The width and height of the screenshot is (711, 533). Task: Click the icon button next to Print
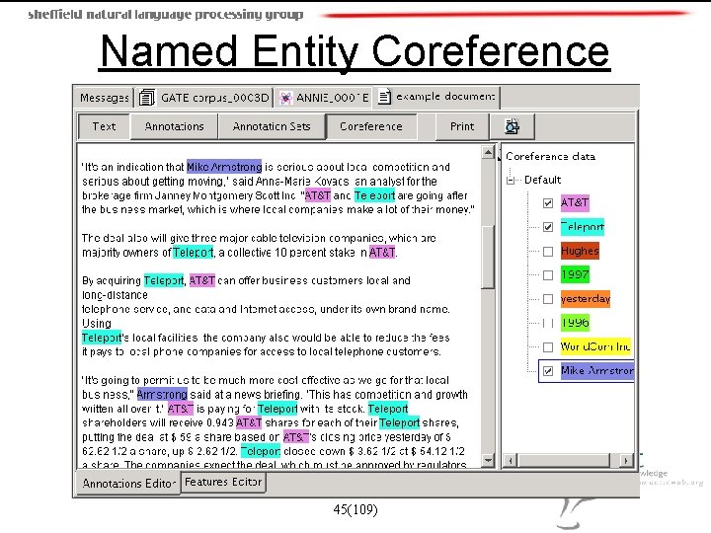point(513,126)
